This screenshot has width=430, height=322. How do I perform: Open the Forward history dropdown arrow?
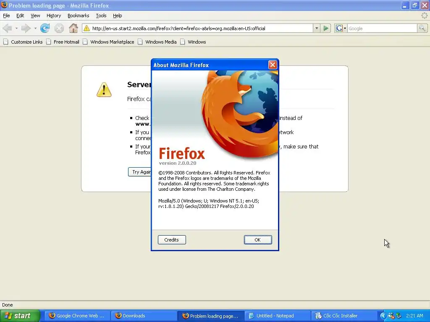click(x=35, y=28)
